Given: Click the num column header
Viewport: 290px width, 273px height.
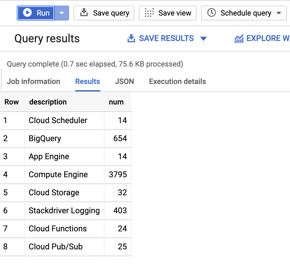Looking at the screenshot, I should pyautogui.click(x=116, y=102).
